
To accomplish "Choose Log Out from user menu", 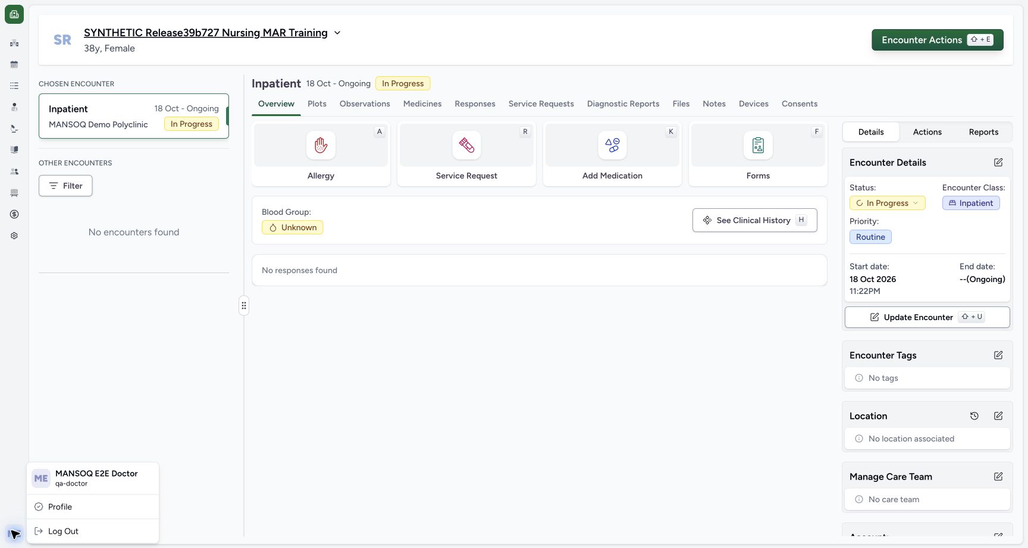I will [x=93, y=531].
